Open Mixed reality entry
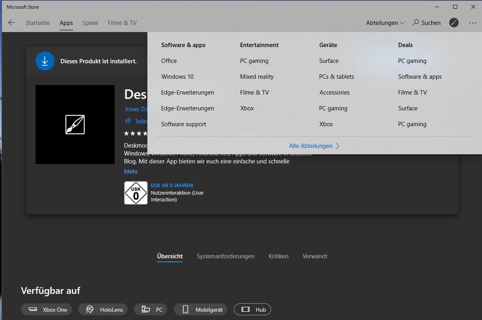 (257, 77)
